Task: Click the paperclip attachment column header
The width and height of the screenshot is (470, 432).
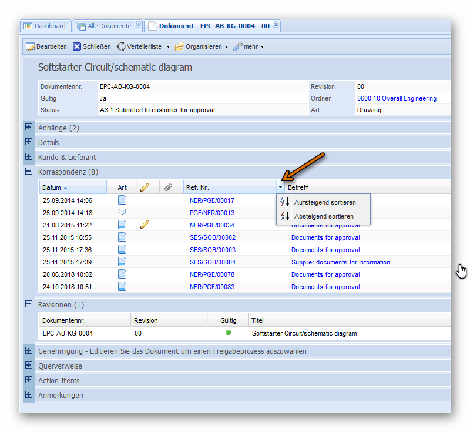Action: 168,187
